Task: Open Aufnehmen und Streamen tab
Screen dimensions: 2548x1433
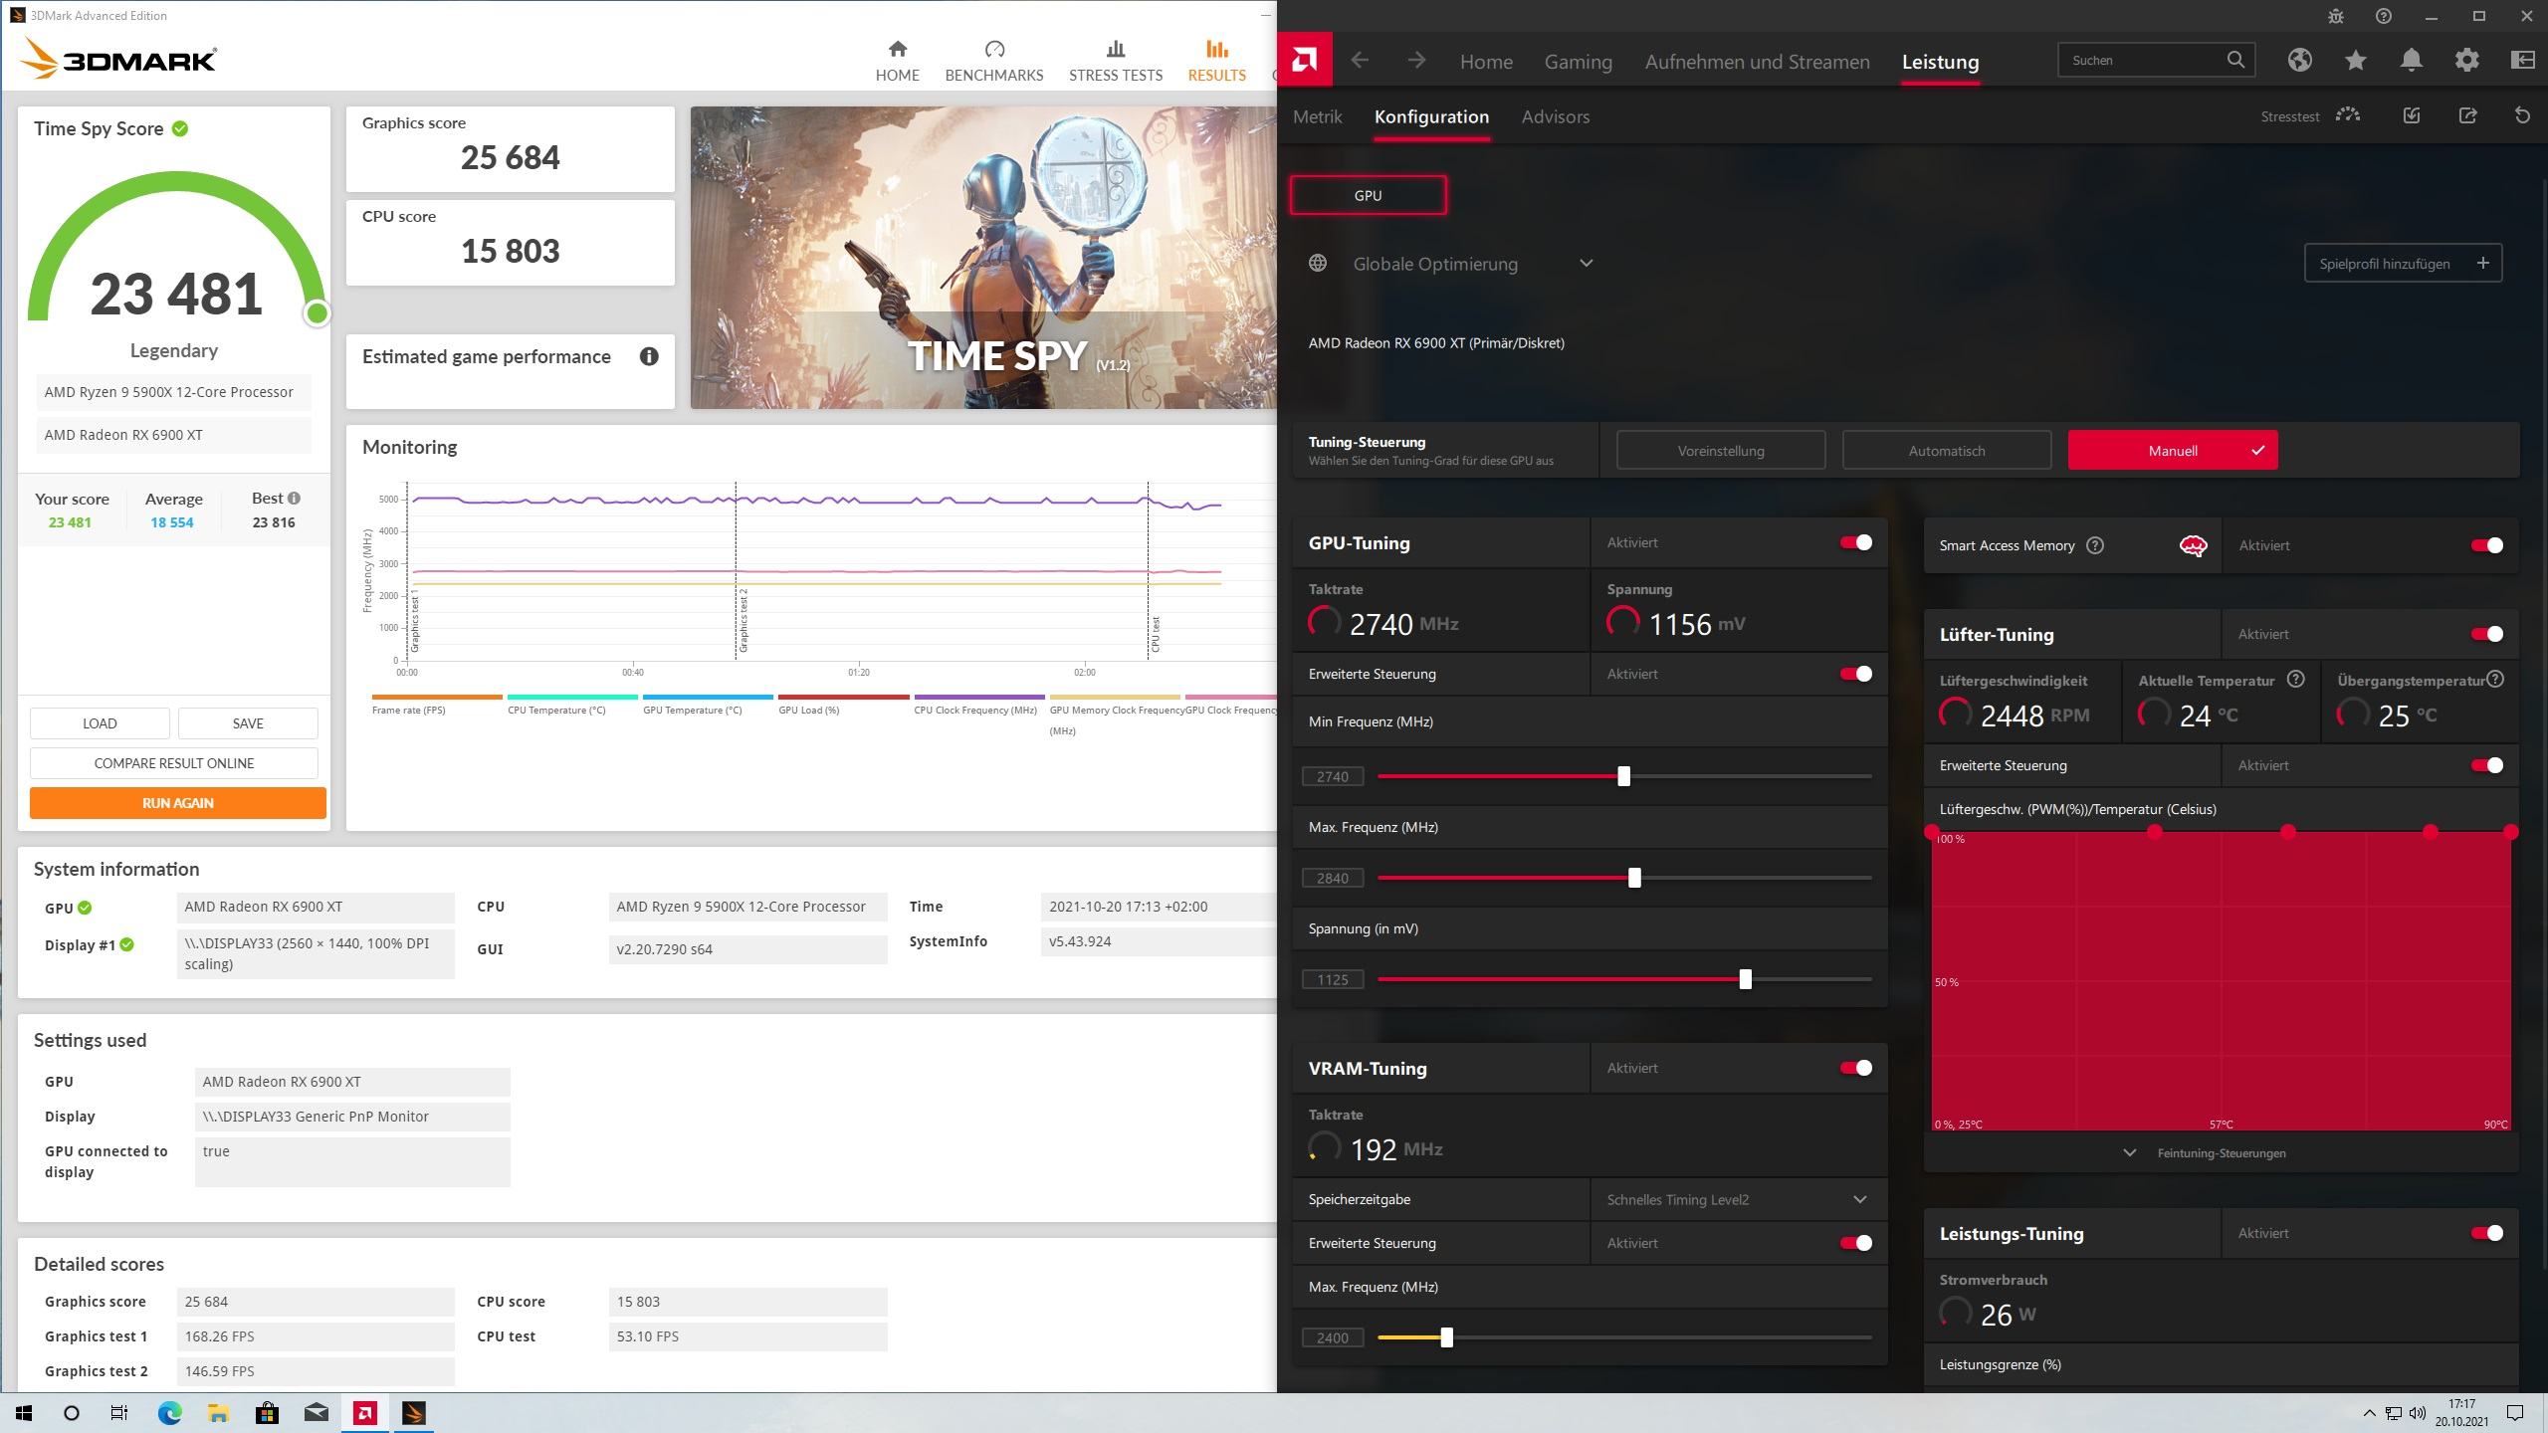Action: [x=1757, y=62]
